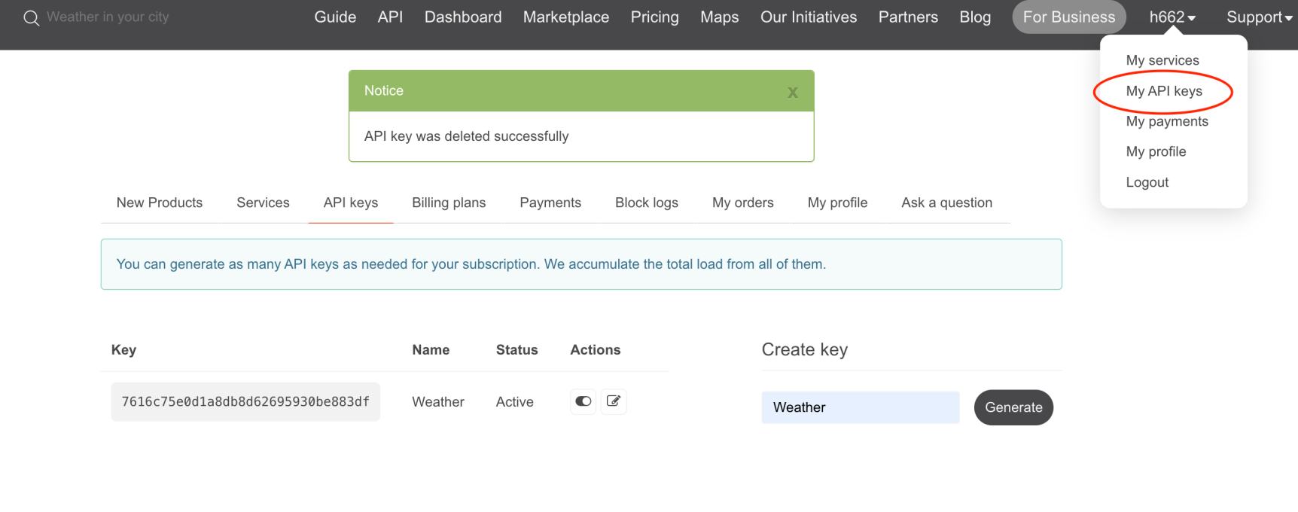Open the Blog link

point(975,17)
